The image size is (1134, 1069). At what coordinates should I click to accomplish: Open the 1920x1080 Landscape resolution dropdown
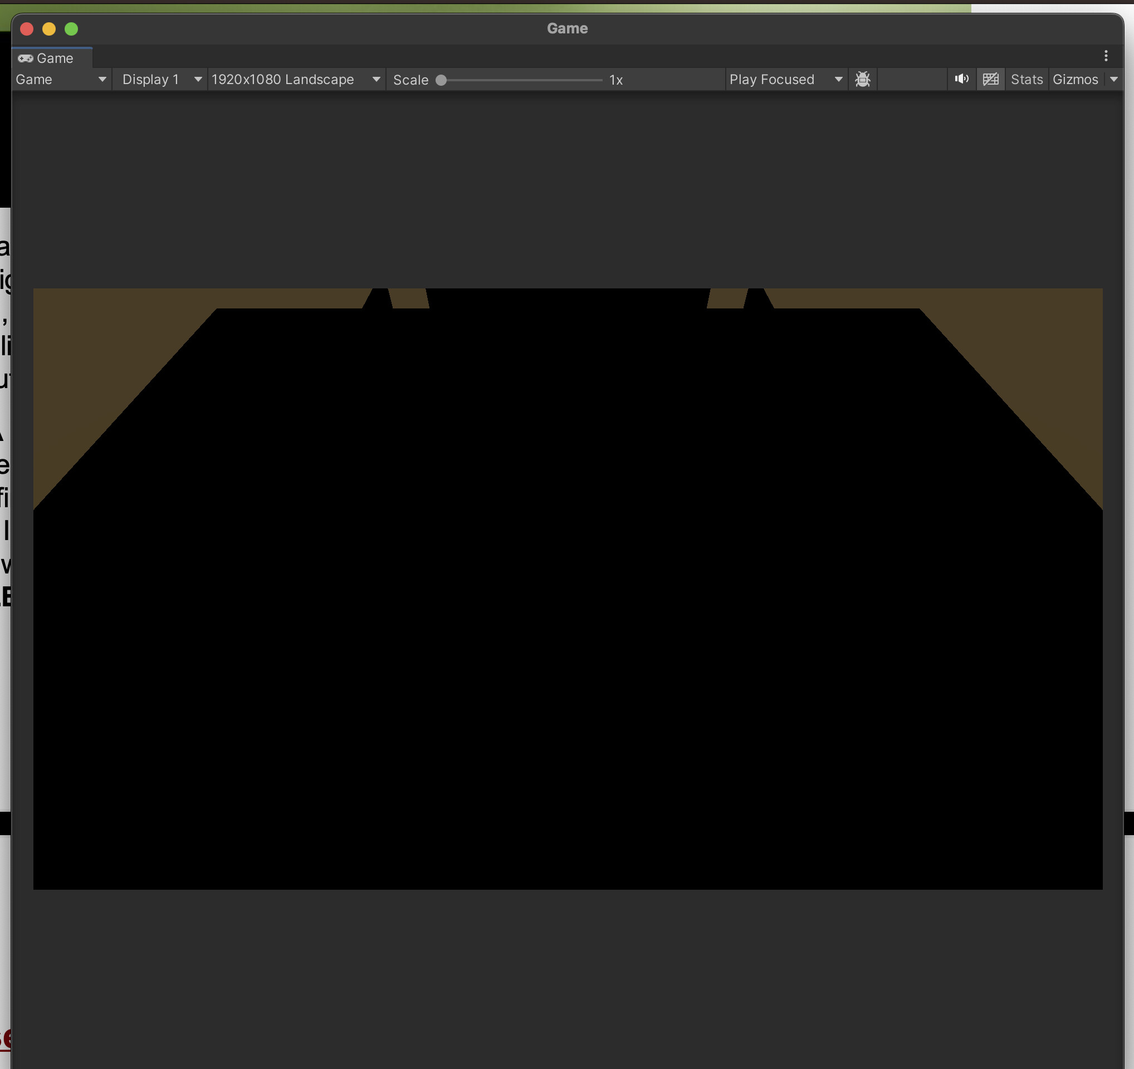click(296, 79)
